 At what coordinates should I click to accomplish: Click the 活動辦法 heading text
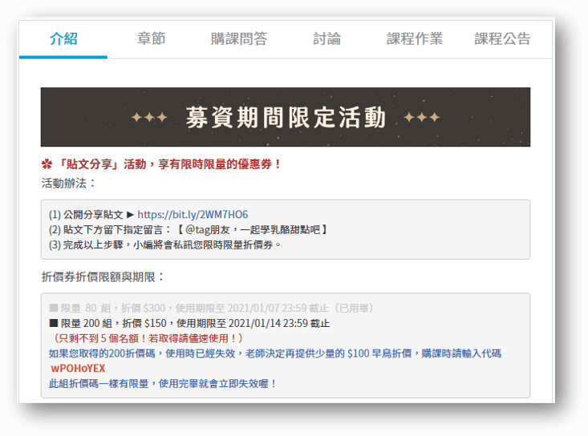pos(68,183)
